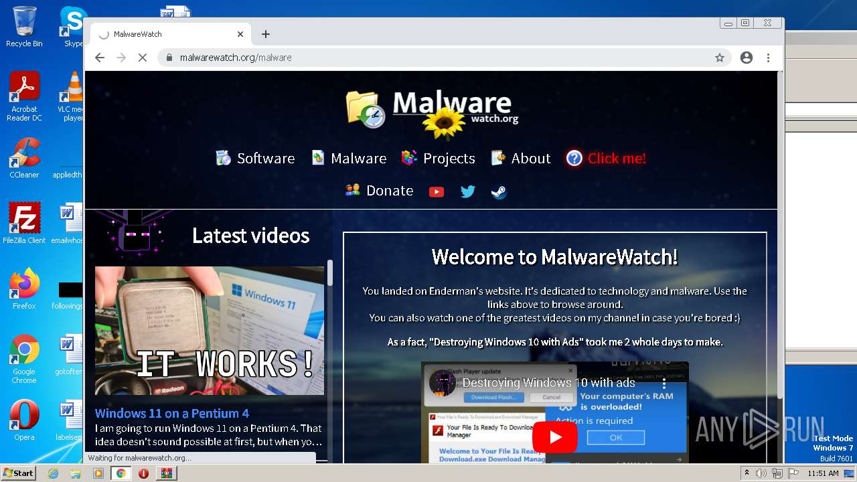View site security lock info
Viewport: 857px width, 482px height.
point(169,58)
